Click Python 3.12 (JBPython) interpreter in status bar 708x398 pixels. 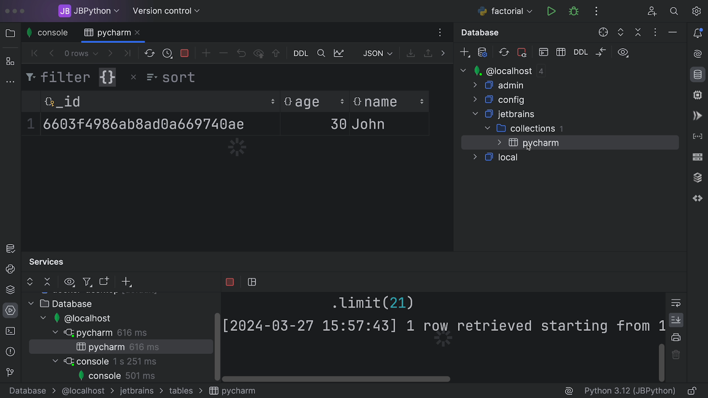coord(630,391)
